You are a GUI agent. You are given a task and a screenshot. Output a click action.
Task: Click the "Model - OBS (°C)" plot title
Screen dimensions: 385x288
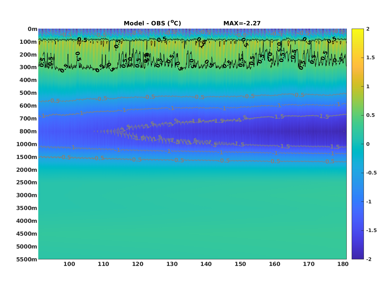click(x=152, y=23)
